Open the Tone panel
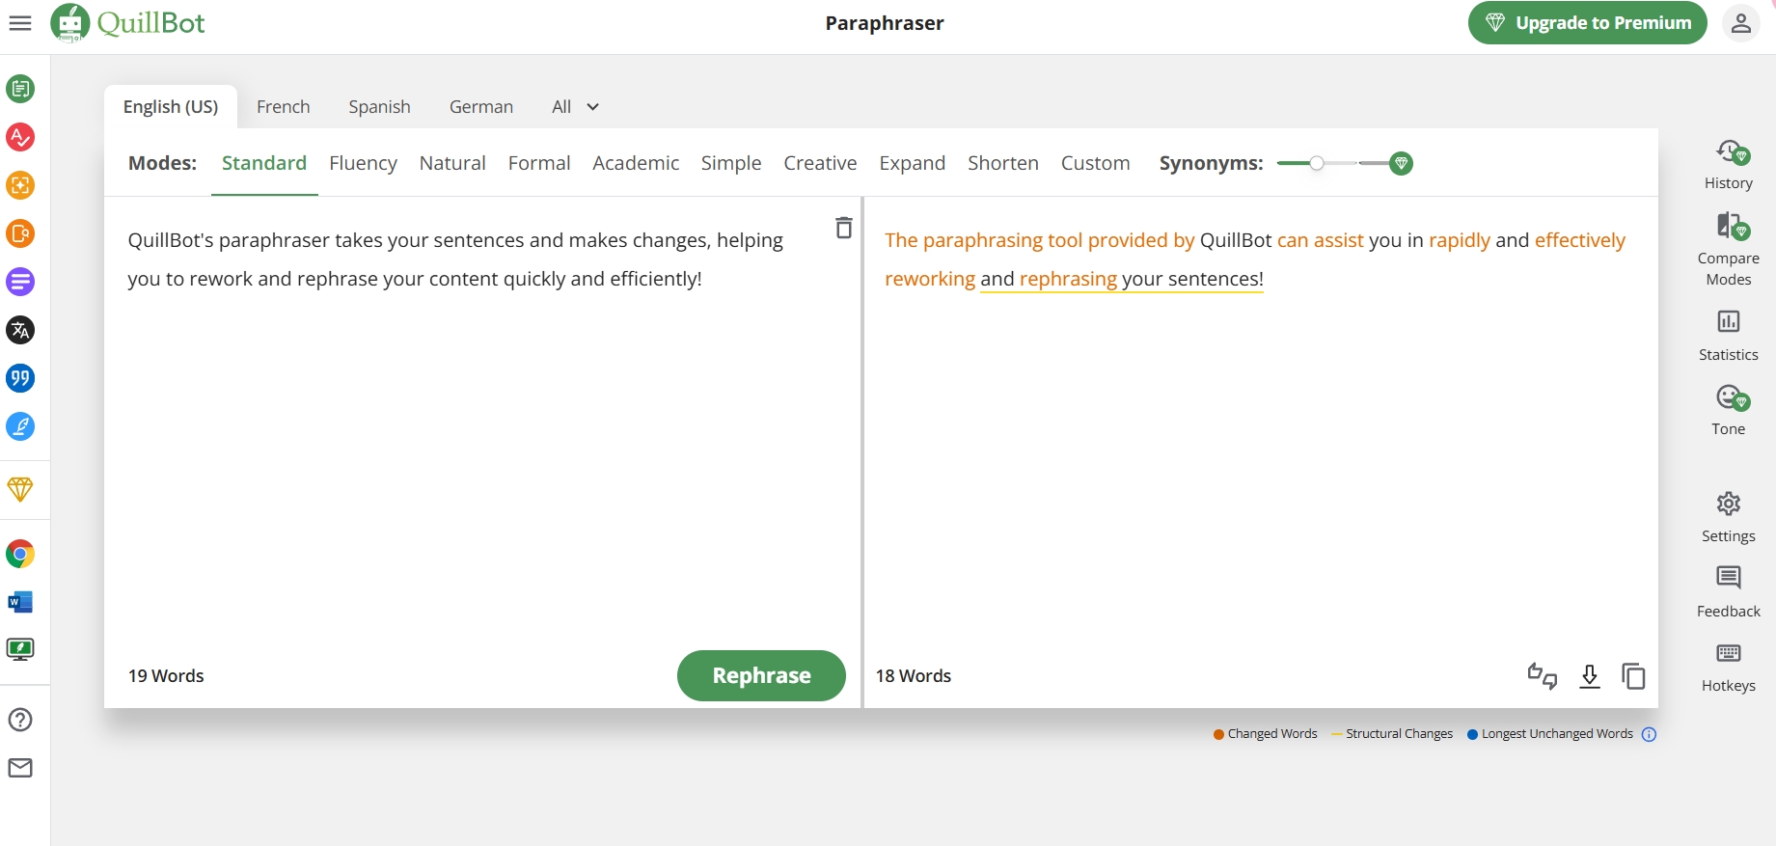This screenshot has height=846, width=1776. (x=1729, y=410)
